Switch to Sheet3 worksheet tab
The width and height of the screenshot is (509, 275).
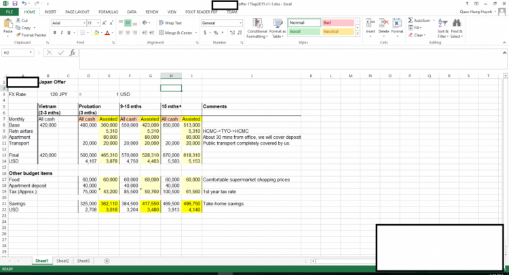click(x=83, y=261)
